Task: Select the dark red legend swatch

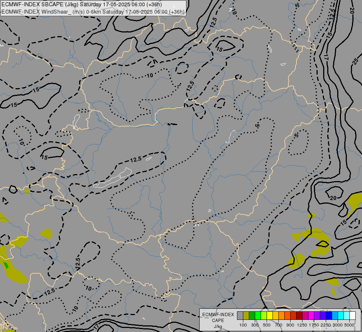Action: pos(300,315)
